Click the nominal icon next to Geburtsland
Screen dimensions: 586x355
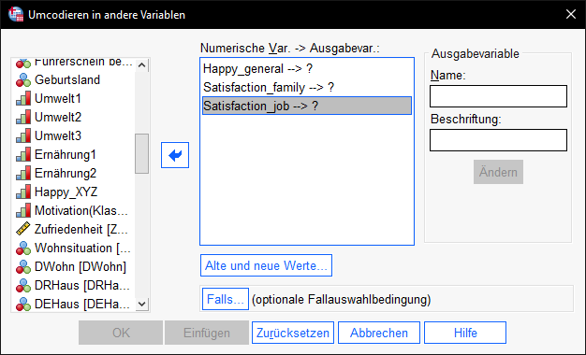[23, 79]
